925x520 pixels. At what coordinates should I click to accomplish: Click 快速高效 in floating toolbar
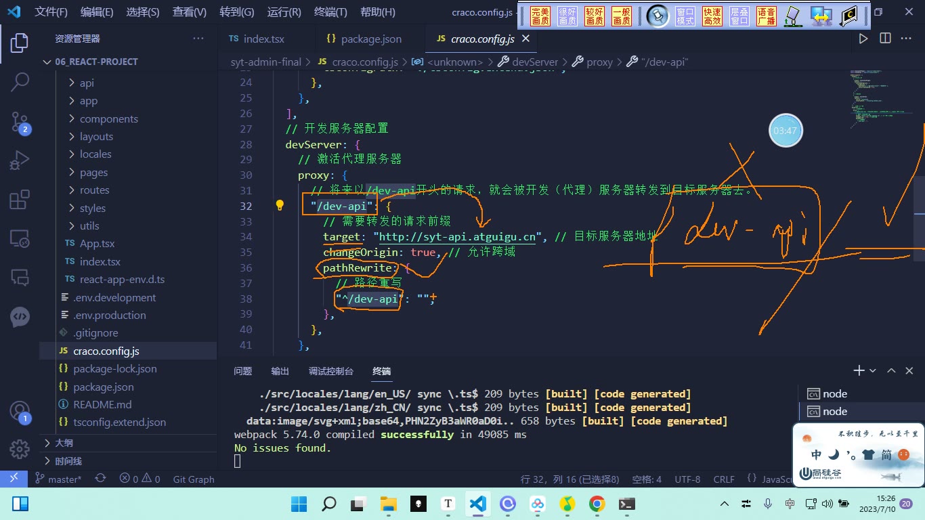pyautogui.click(x=712, y=16)
